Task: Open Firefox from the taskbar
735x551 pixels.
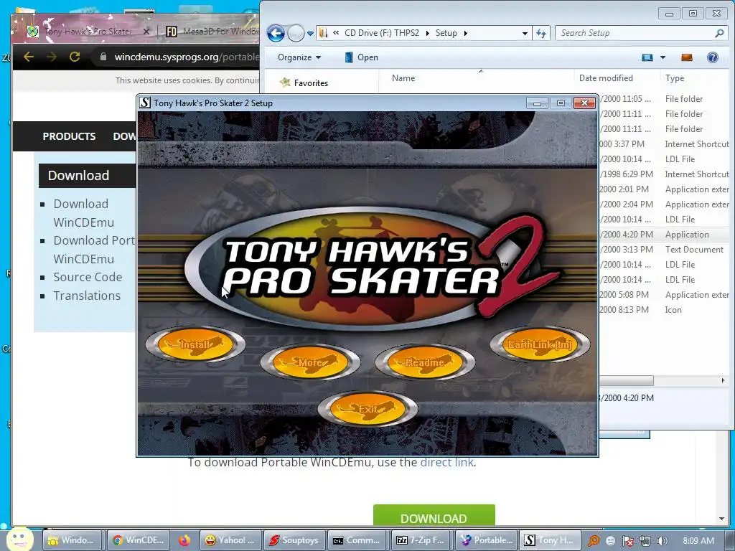Action: 184,540
